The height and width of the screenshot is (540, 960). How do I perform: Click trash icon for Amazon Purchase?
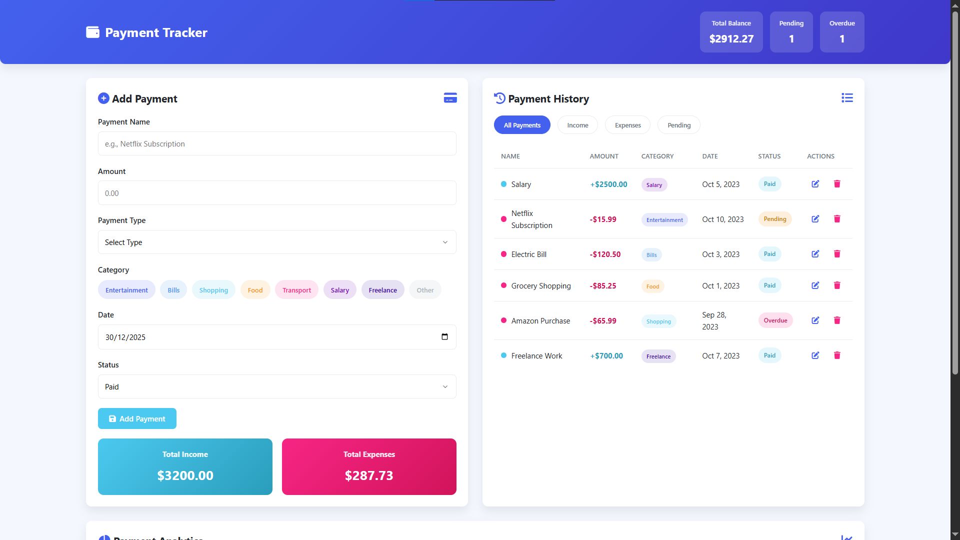tap(837, 320)
